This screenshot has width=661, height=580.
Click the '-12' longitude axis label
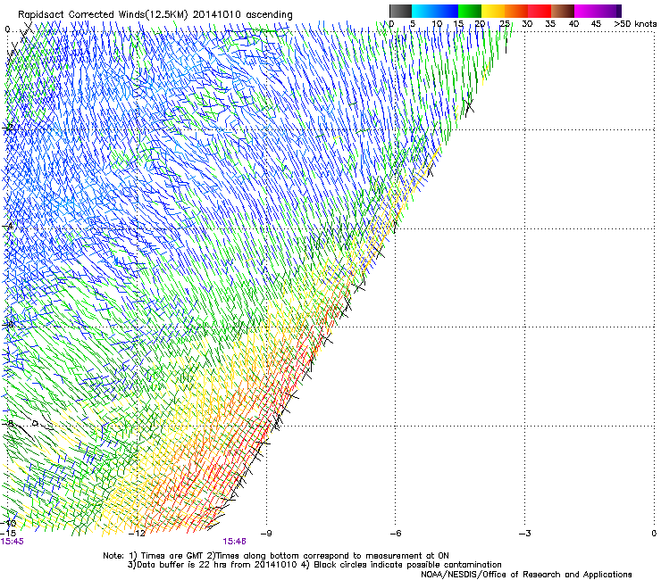137,534
